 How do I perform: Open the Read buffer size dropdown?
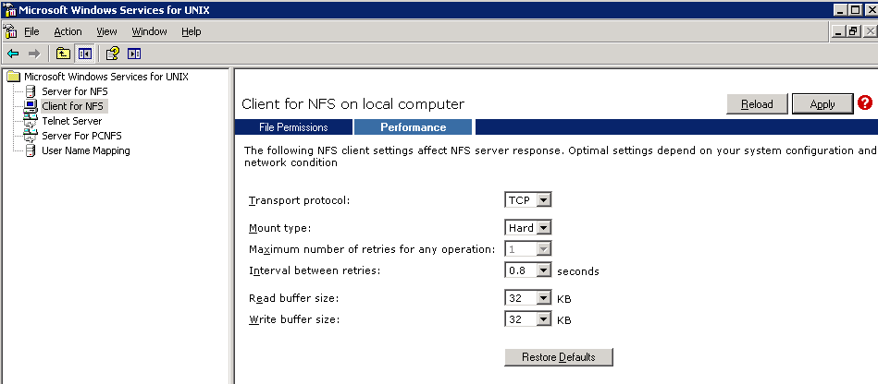pos(528,298)
